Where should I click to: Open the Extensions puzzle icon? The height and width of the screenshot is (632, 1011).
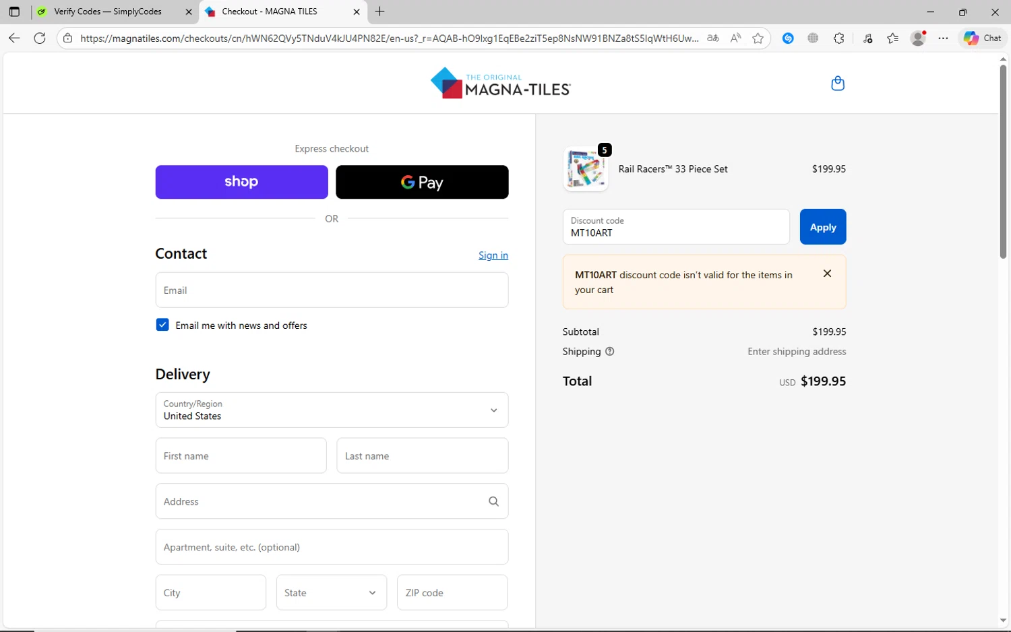838,38
